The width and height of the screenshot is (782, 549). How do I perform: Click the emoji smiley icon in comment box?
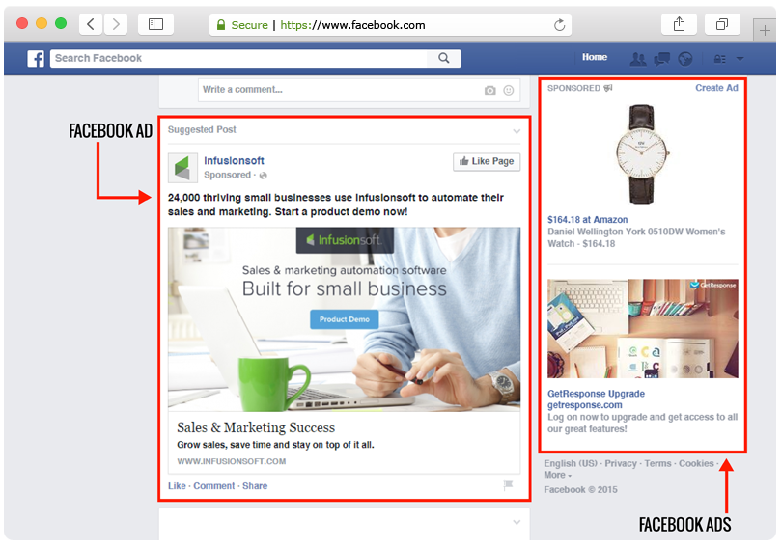pyautogui.click(x=509, y=90)
